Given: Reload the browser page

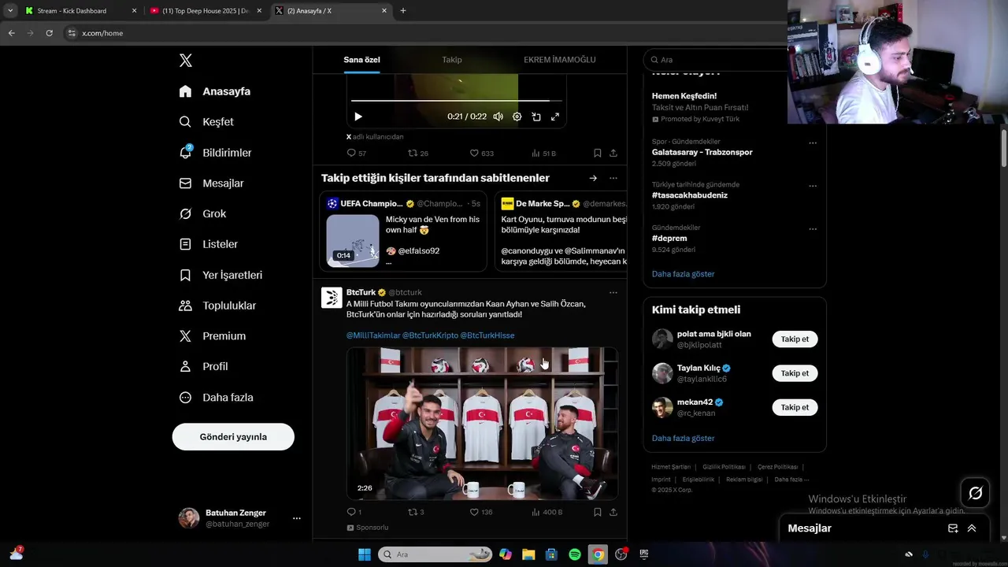Looking at the screenshot, I should [x=49, y=33].
